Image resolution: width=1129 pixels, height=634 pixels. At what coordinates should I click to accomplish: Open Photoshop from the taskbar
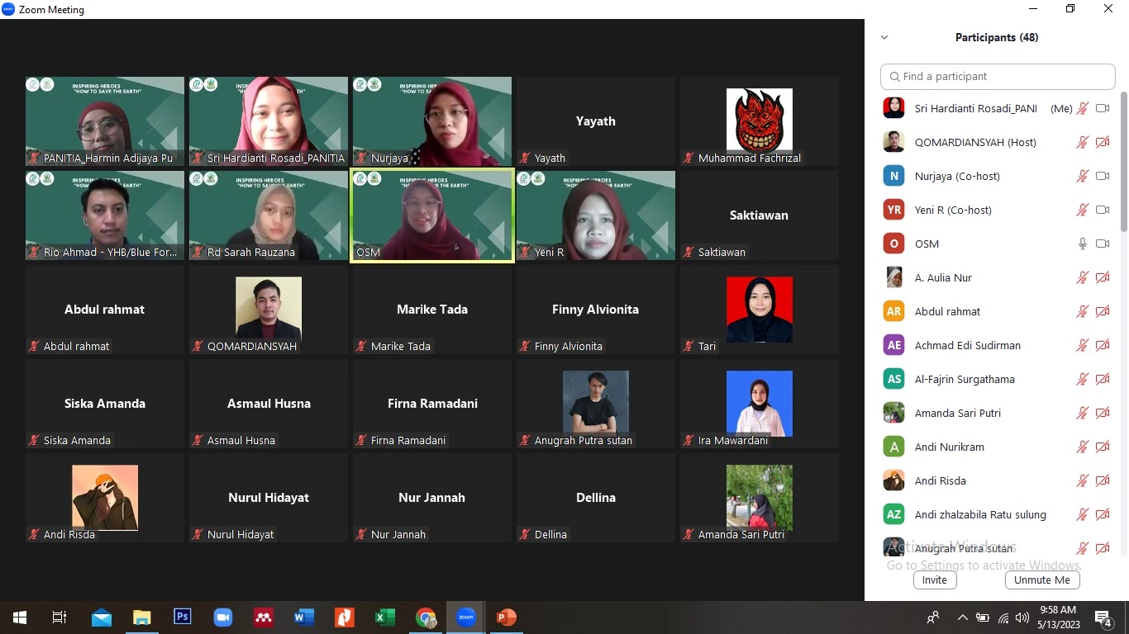(183, 617)
